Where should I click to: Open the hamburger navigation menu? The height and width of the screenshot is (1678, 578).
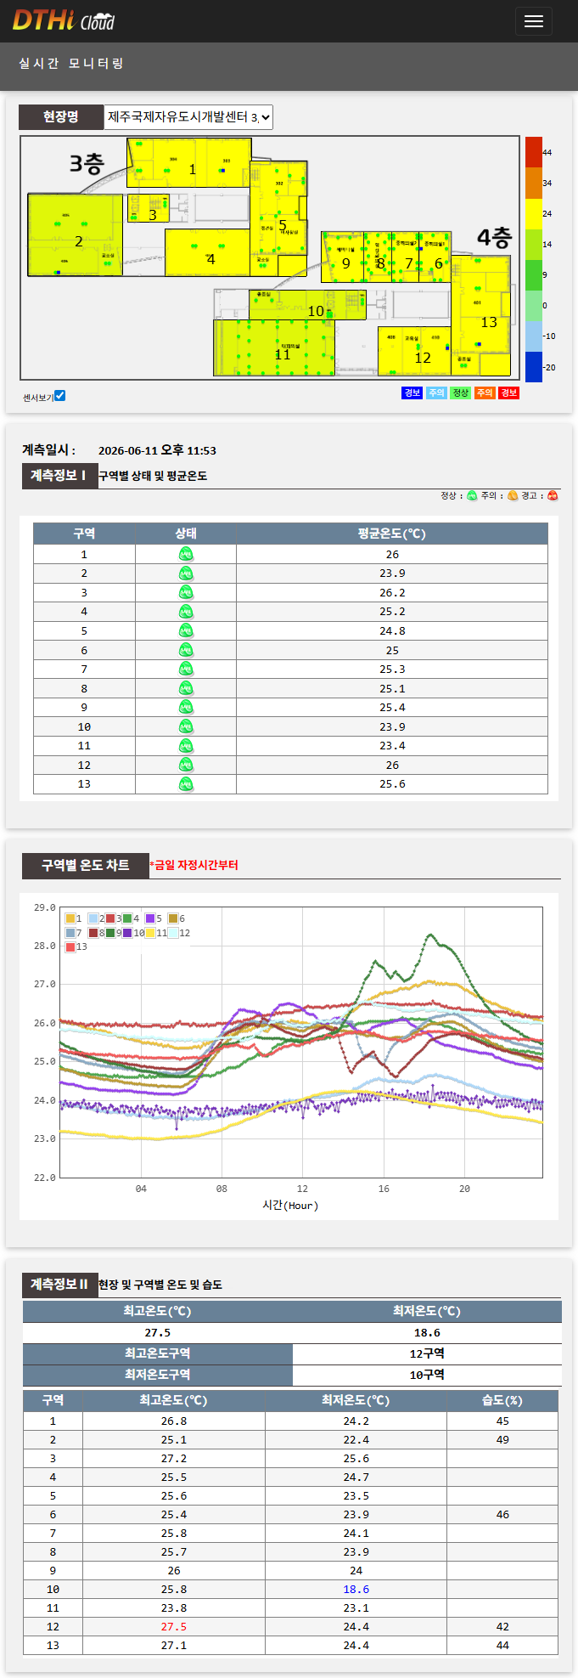pyautogui.click(x=534, y=21)
